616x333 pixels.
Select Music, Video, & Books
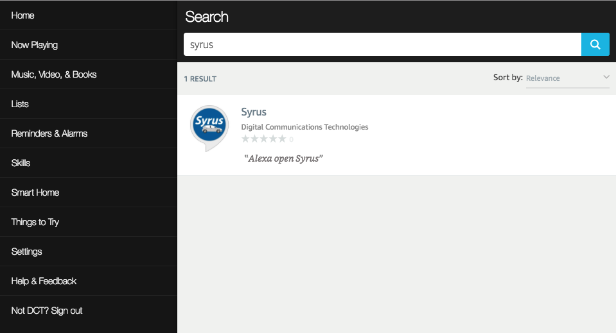[x=54, y=74]
